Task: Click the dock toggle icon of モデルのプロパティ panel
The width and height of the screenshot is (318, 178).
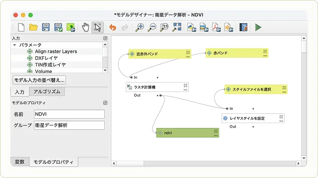Action: point(105,103)
